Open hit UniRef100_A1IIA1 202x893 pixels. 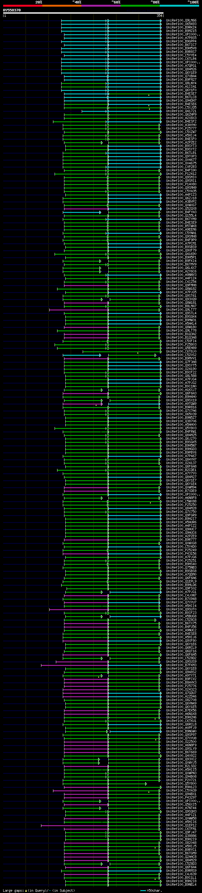click(181, 87)
